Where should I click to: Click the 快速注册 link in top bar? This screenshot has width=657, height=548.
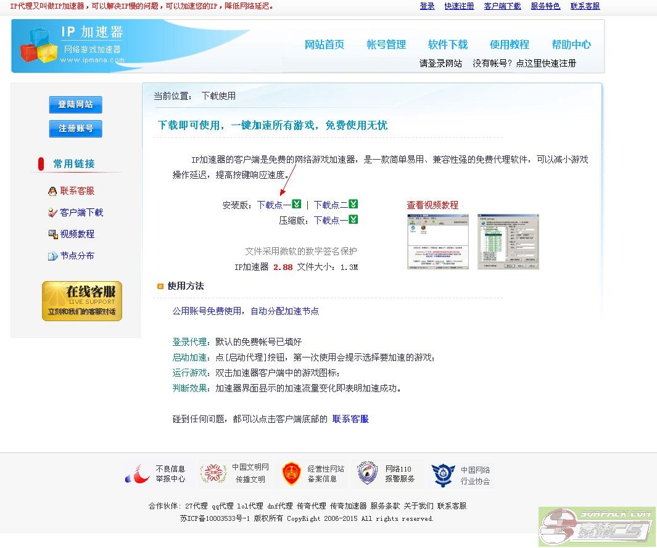(x=459, y=6)
